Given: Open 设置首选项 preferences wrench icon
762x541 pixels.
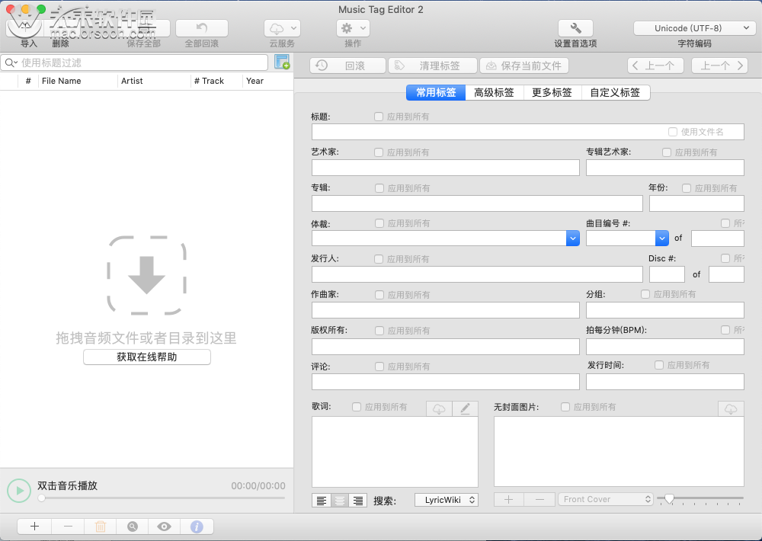Looking at the screenshot, I should point(575,27).
